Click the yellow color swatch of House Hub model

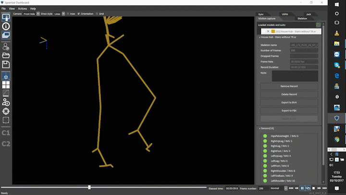[x=273, y=31]
